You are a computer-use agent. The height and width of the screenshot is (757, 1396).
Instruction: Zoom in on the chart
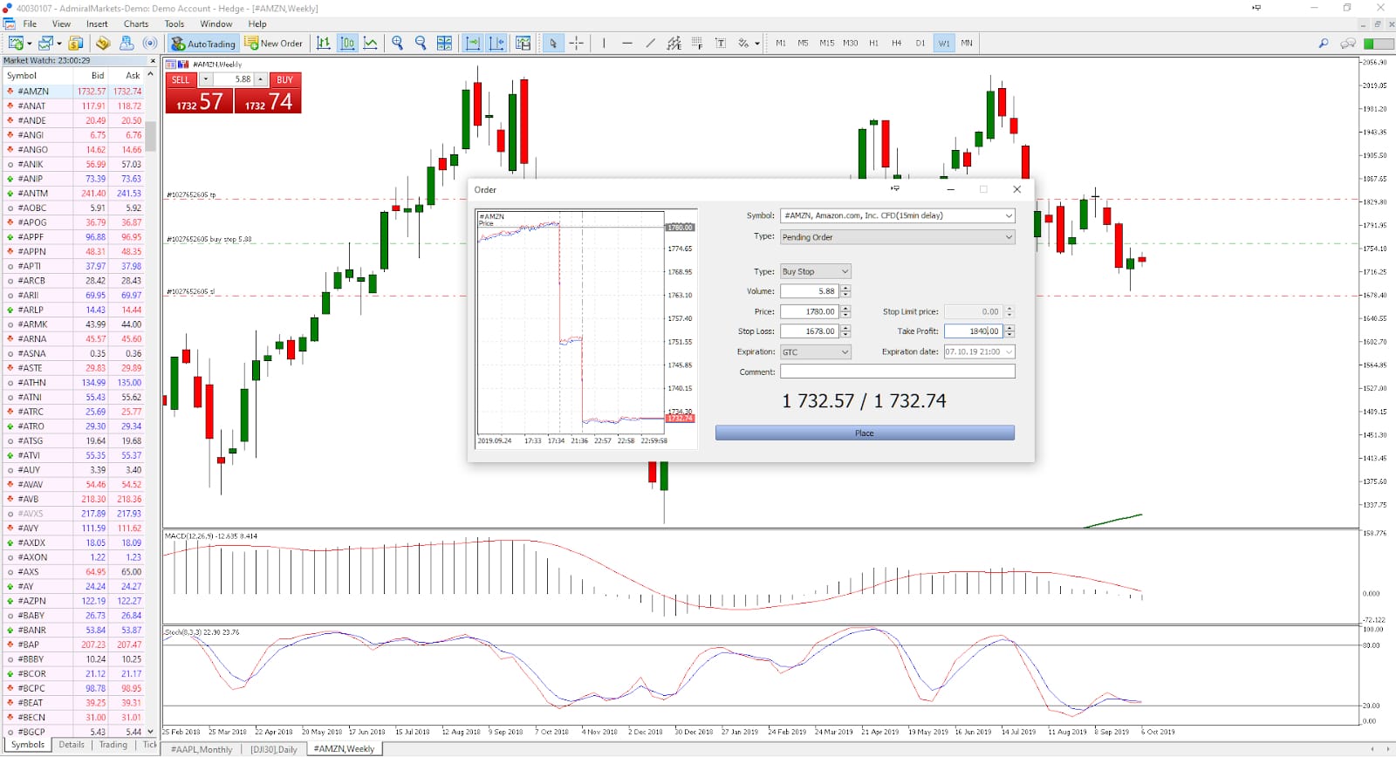click(x=398, y=43)
